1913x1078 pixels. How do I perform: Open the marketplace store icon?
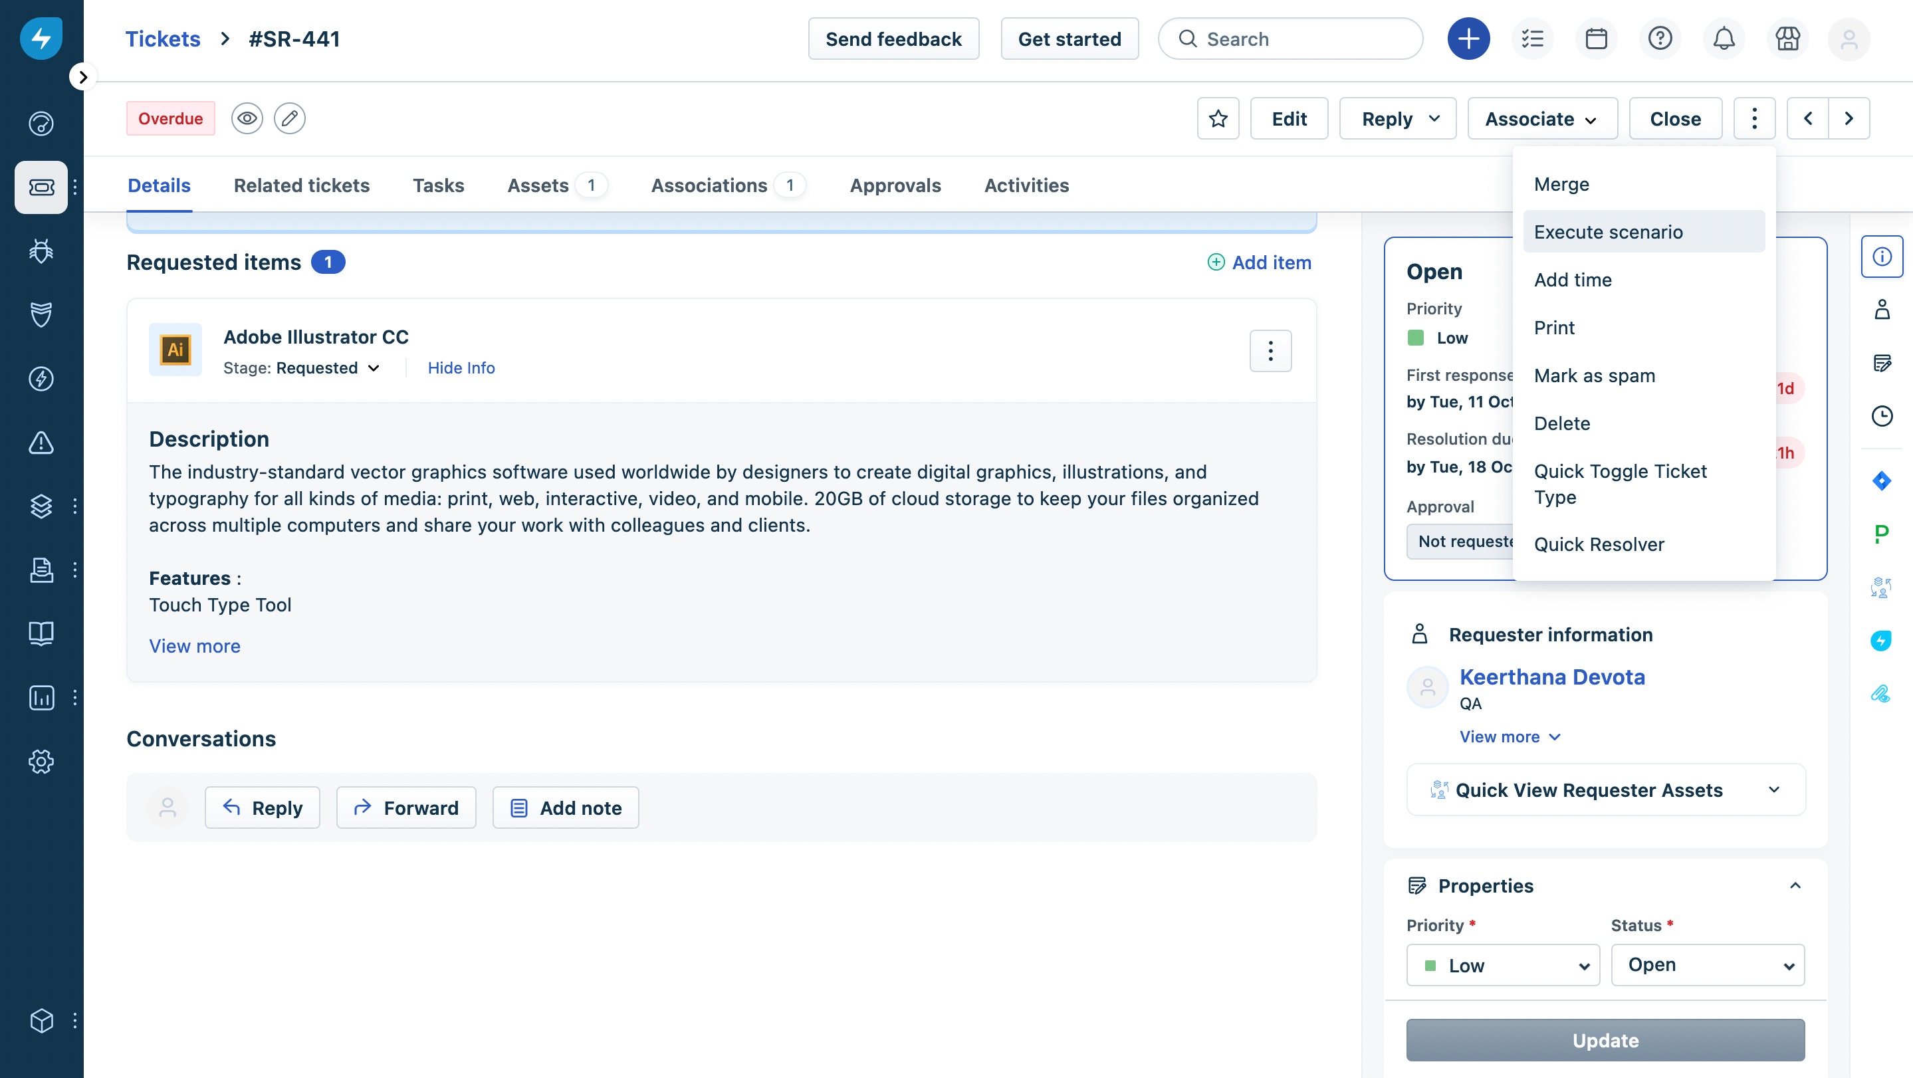tap(1787, 39)
